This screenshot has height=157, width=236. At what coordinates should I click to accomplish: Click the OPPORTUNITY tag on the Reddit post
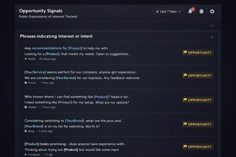(198, 53)
